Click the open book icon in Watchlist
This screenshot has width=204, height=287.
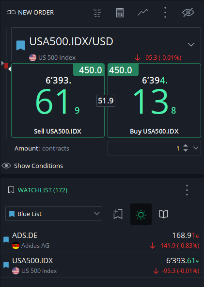pos(163,214)
